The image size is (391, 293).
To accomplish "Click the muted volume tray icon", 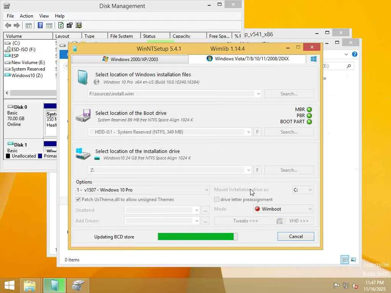I will tap(355, 286).
